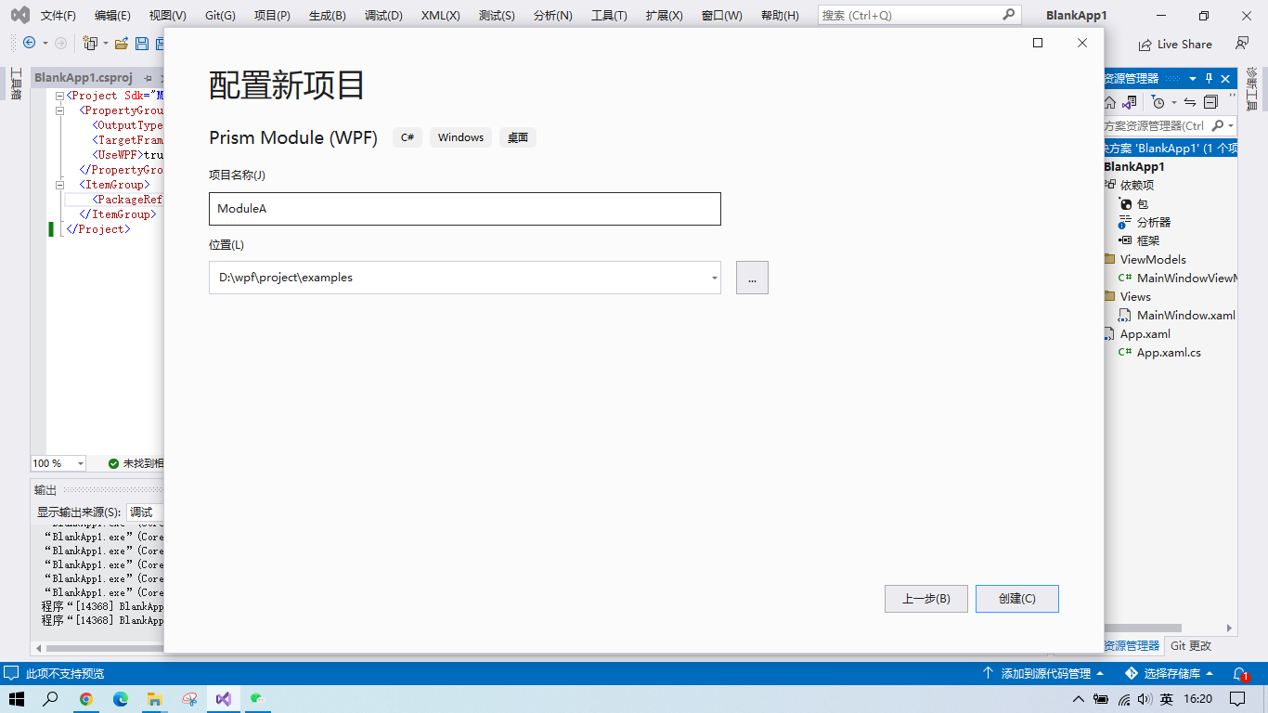Open Microsoft Edge from the taskbar
1268x713 pixels.
(121, 699)
